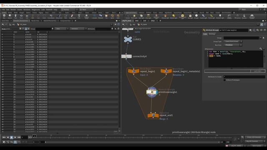The width and height of the screenshot is (267, 150).
Task: Switch to the Composite View tab
Action: (65, 21)
